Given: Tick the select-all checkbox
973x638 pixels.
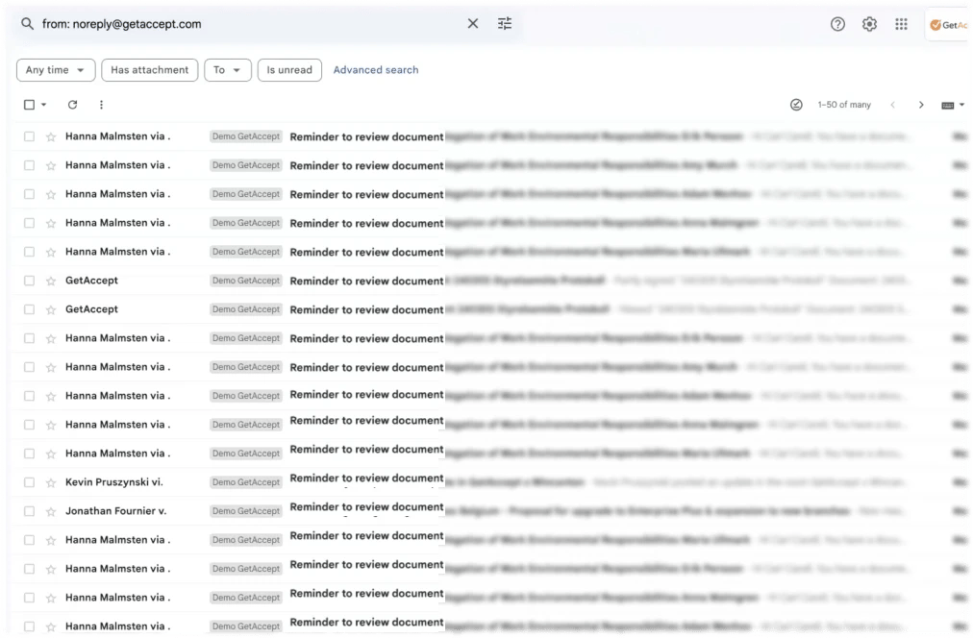Looking at the screenshot, I should pos(29,105).
